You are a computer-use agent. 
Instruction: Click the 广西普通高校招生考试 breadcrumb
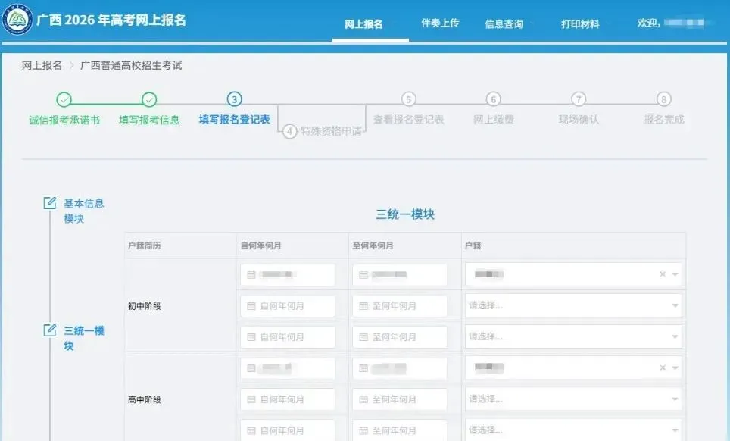tap(131, 65)
